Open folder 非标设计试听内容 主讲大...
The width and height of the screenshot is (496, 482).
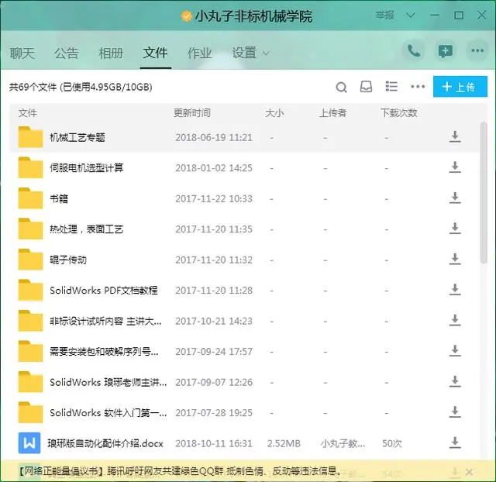click(x=105, y=321)
